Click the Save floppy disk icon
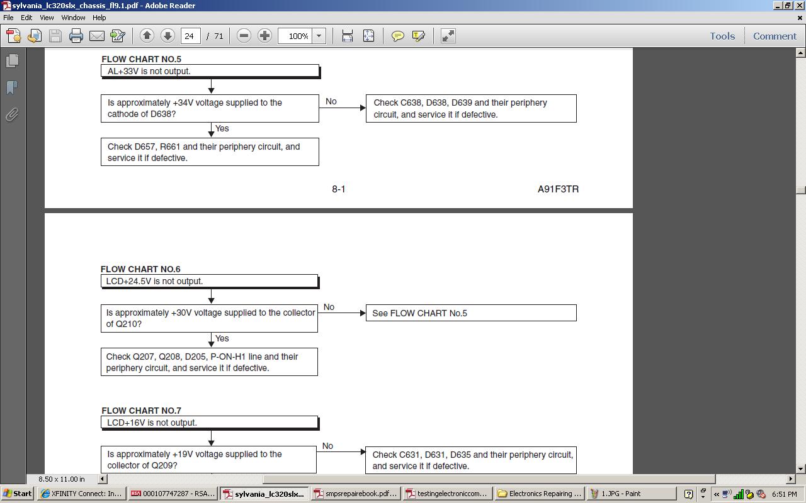This screenshot has width=806, height=503. [x=55, y=36]
